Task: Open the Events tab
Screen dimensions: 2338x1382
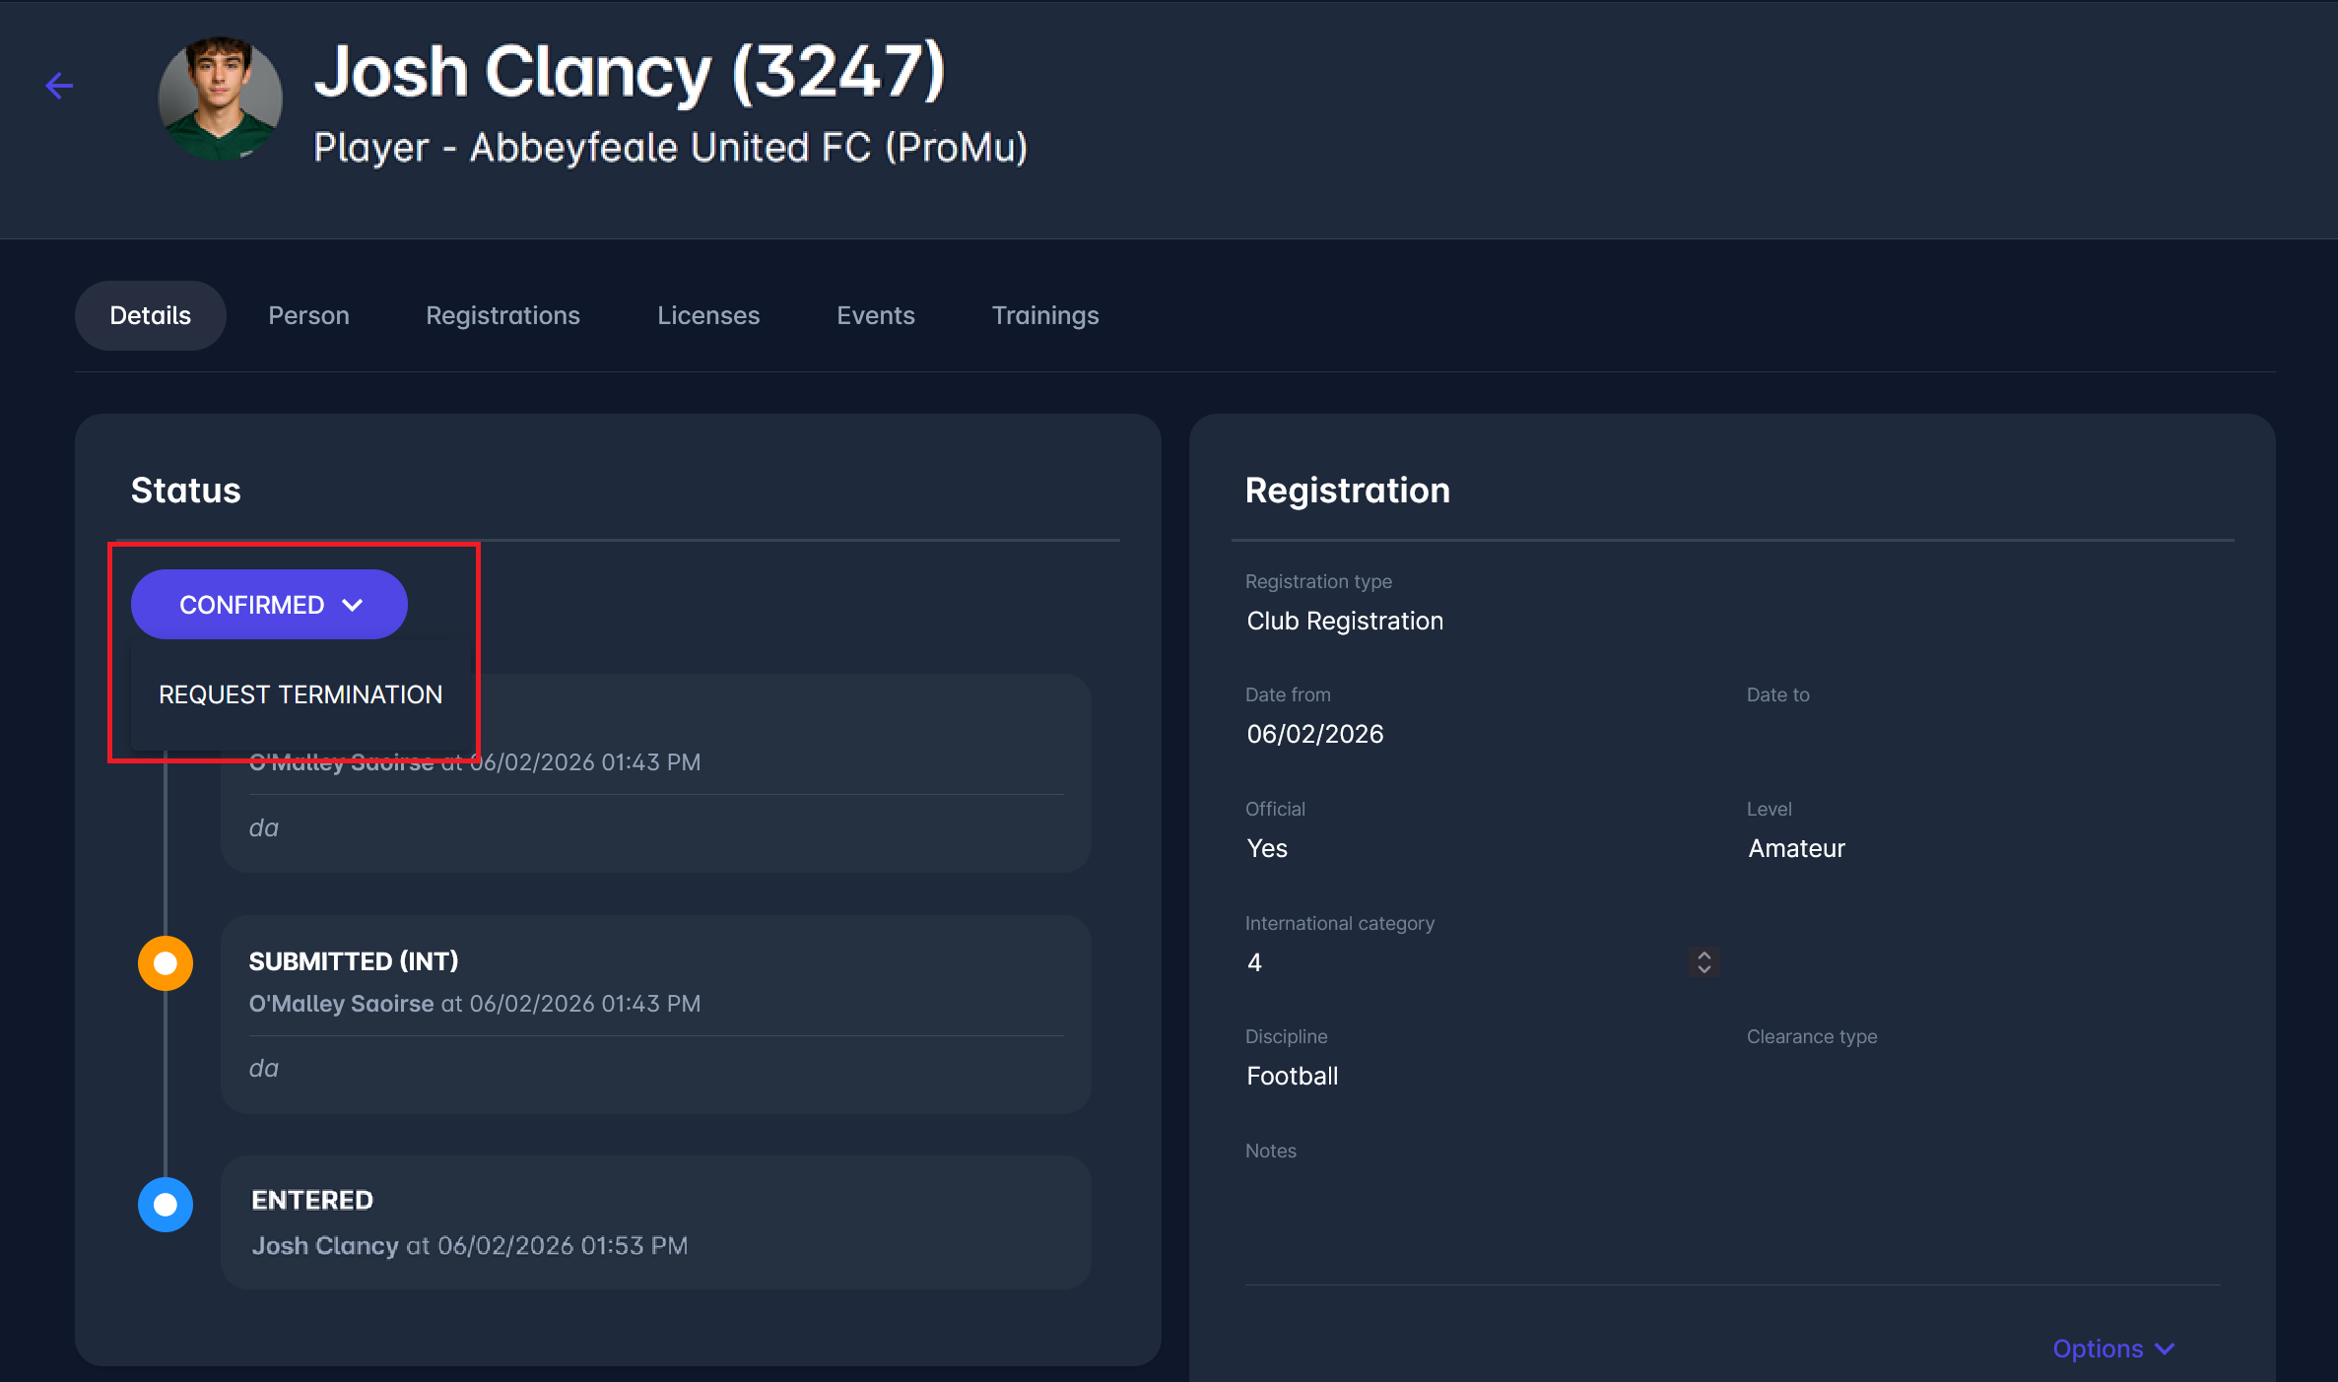Action: (875, 315)
